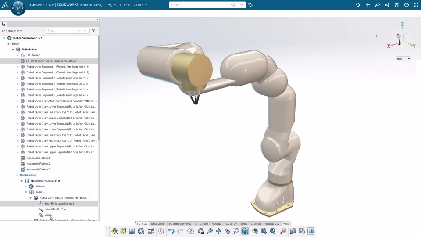Screen dimensions: 421x237
Task: Click the Undo arrow in toolbar
Action: (x=171, y=231)
